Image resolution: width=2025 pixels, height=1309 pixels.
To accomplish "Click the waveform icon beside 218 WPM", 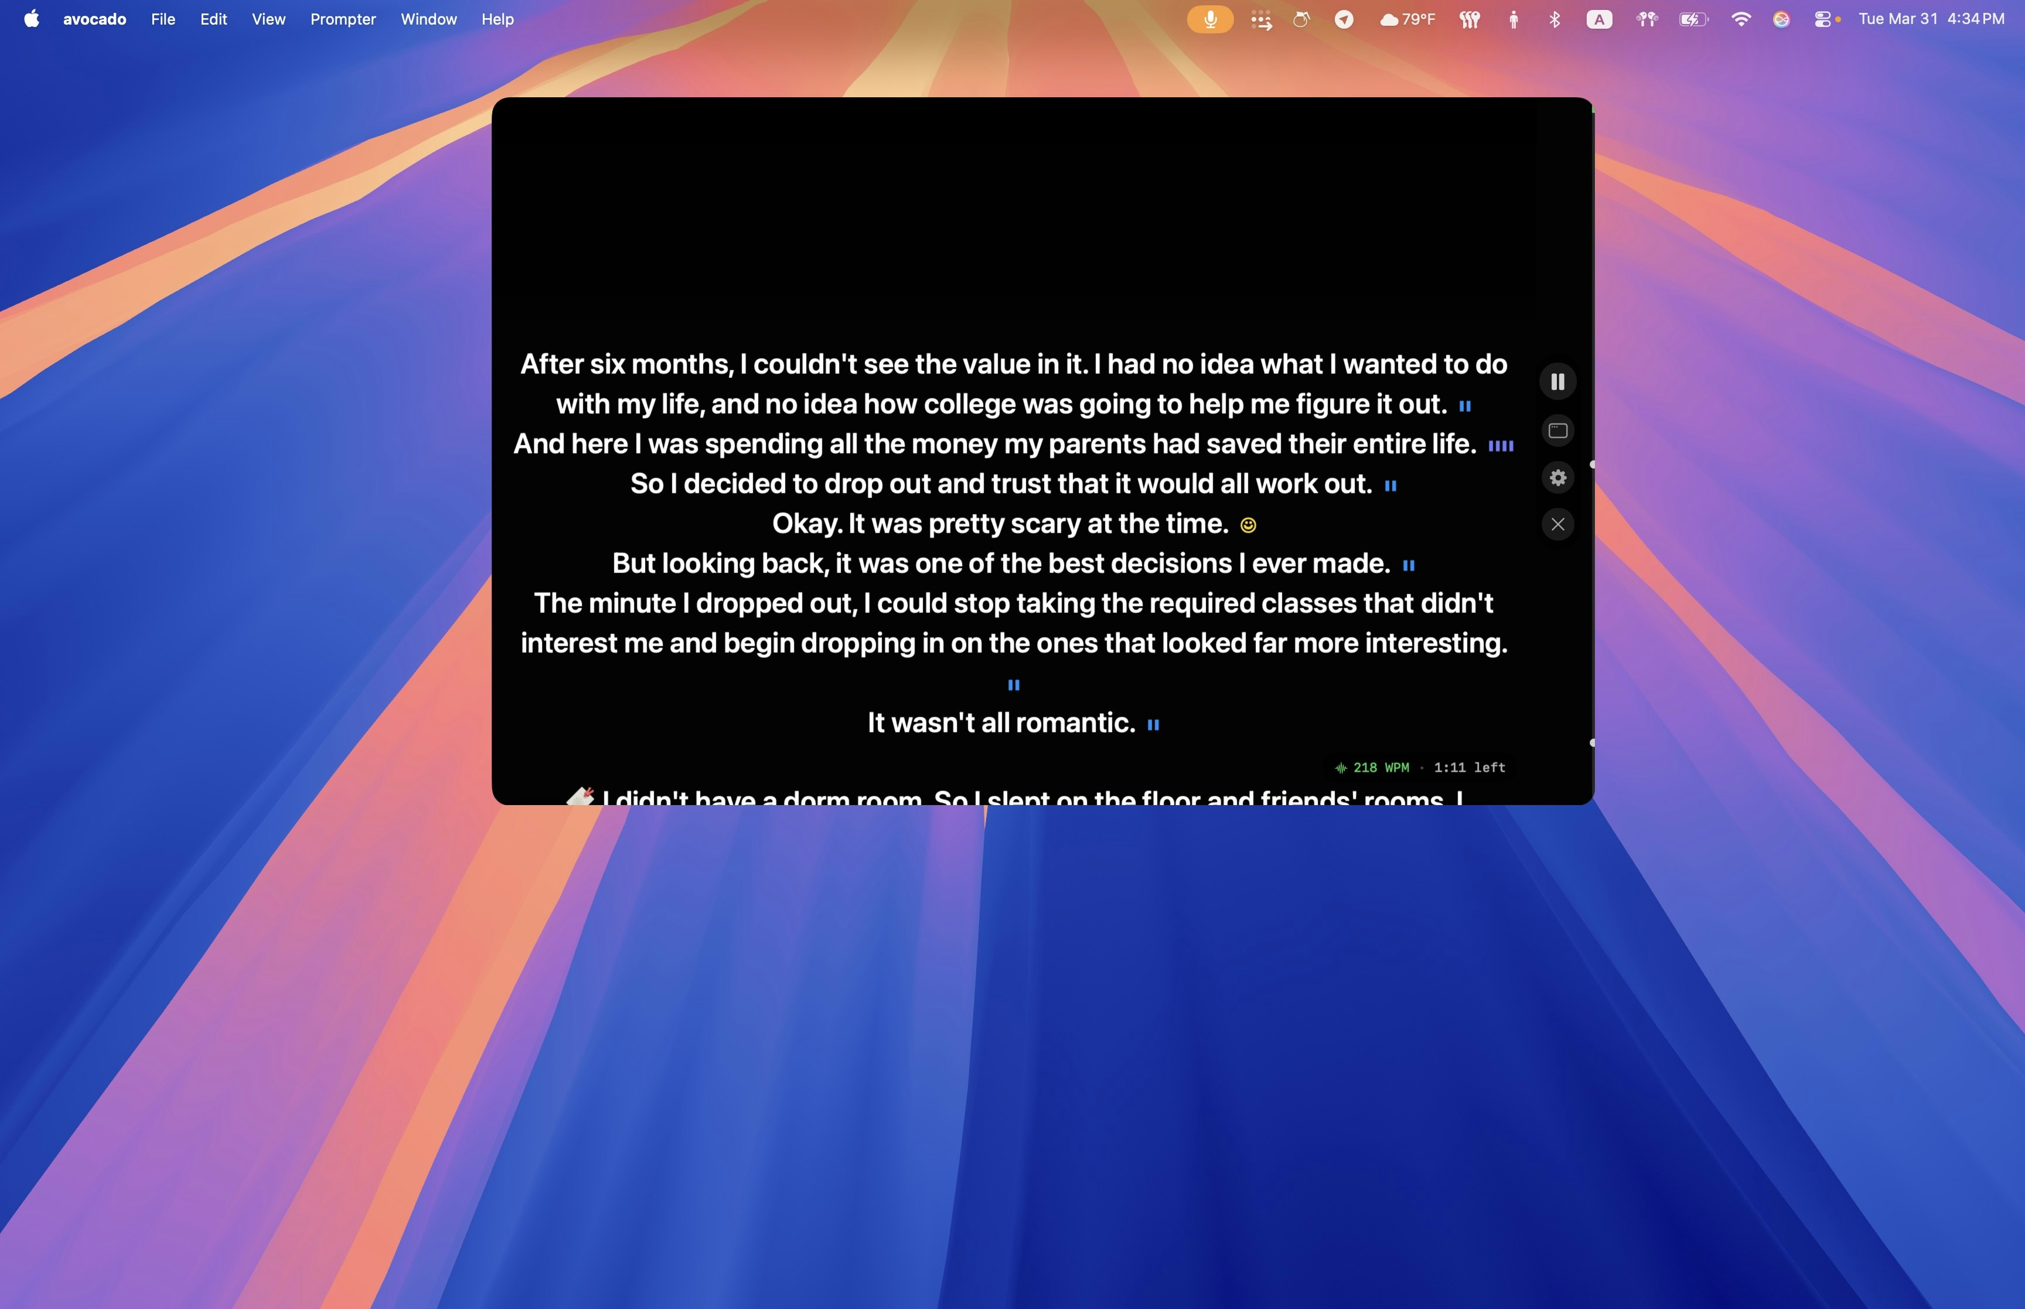I will coord(1341,768).
